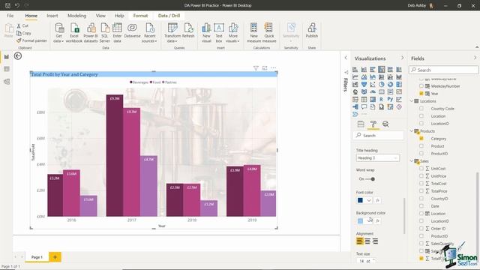Check the Country Code field

pos(421,109)
